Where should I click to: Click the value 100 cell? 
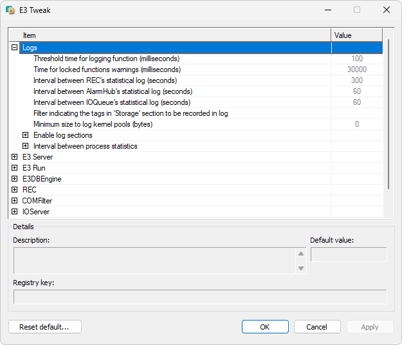(x=357, y=59)
